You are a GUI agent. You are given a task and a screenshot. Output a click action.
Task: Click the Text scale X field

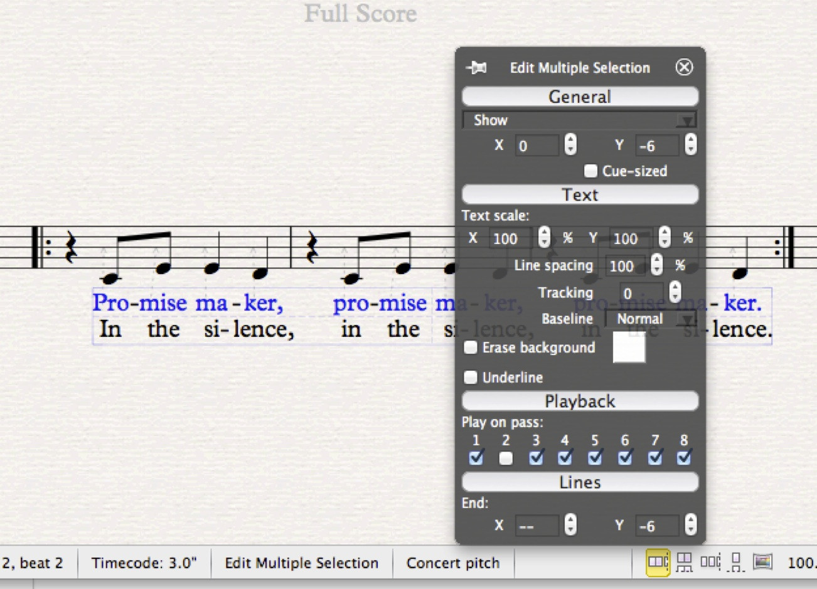coord(510,238)
